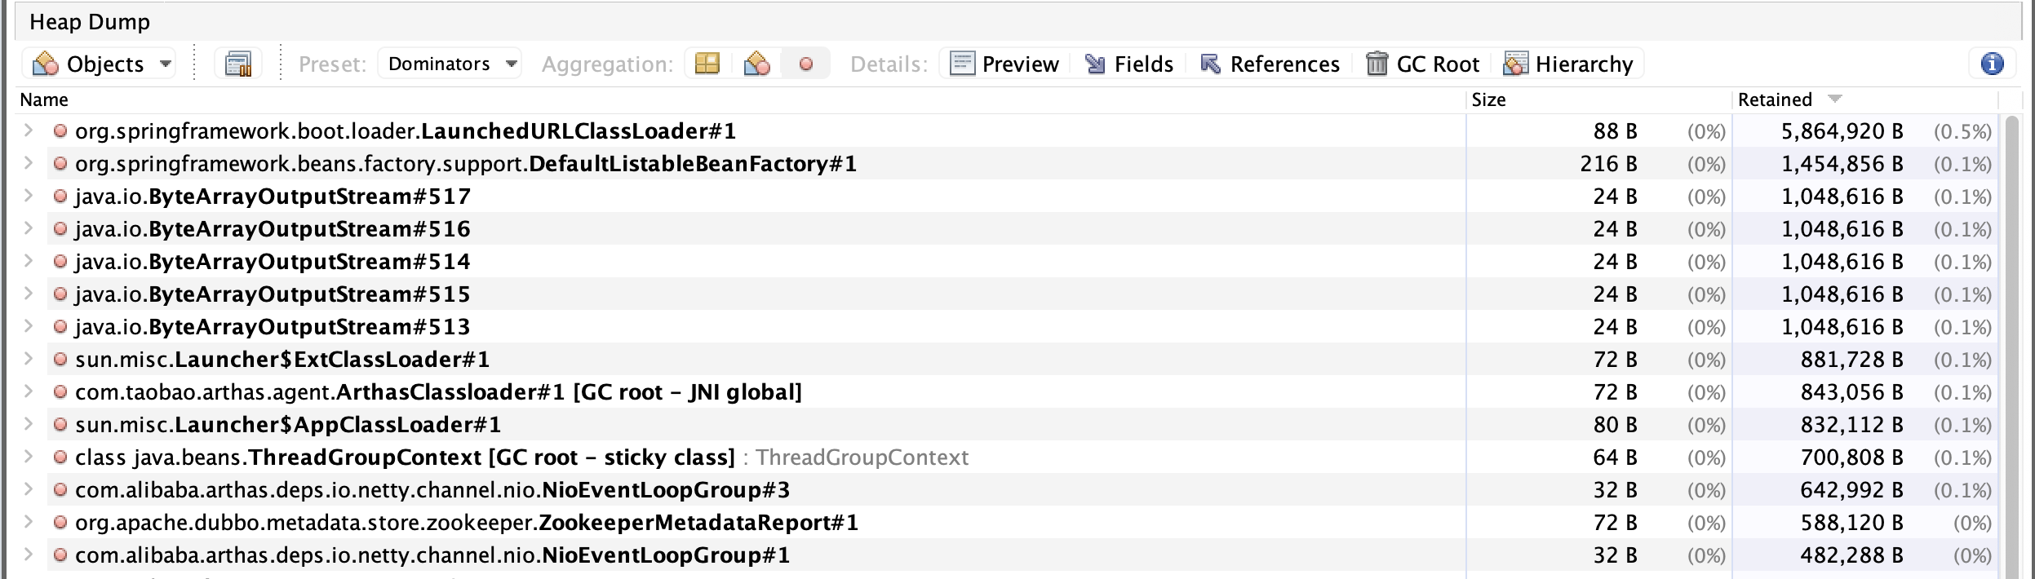Switch to the Heap Dump tab
Screen dimensions: 2035x579
(x=90, y=21)
